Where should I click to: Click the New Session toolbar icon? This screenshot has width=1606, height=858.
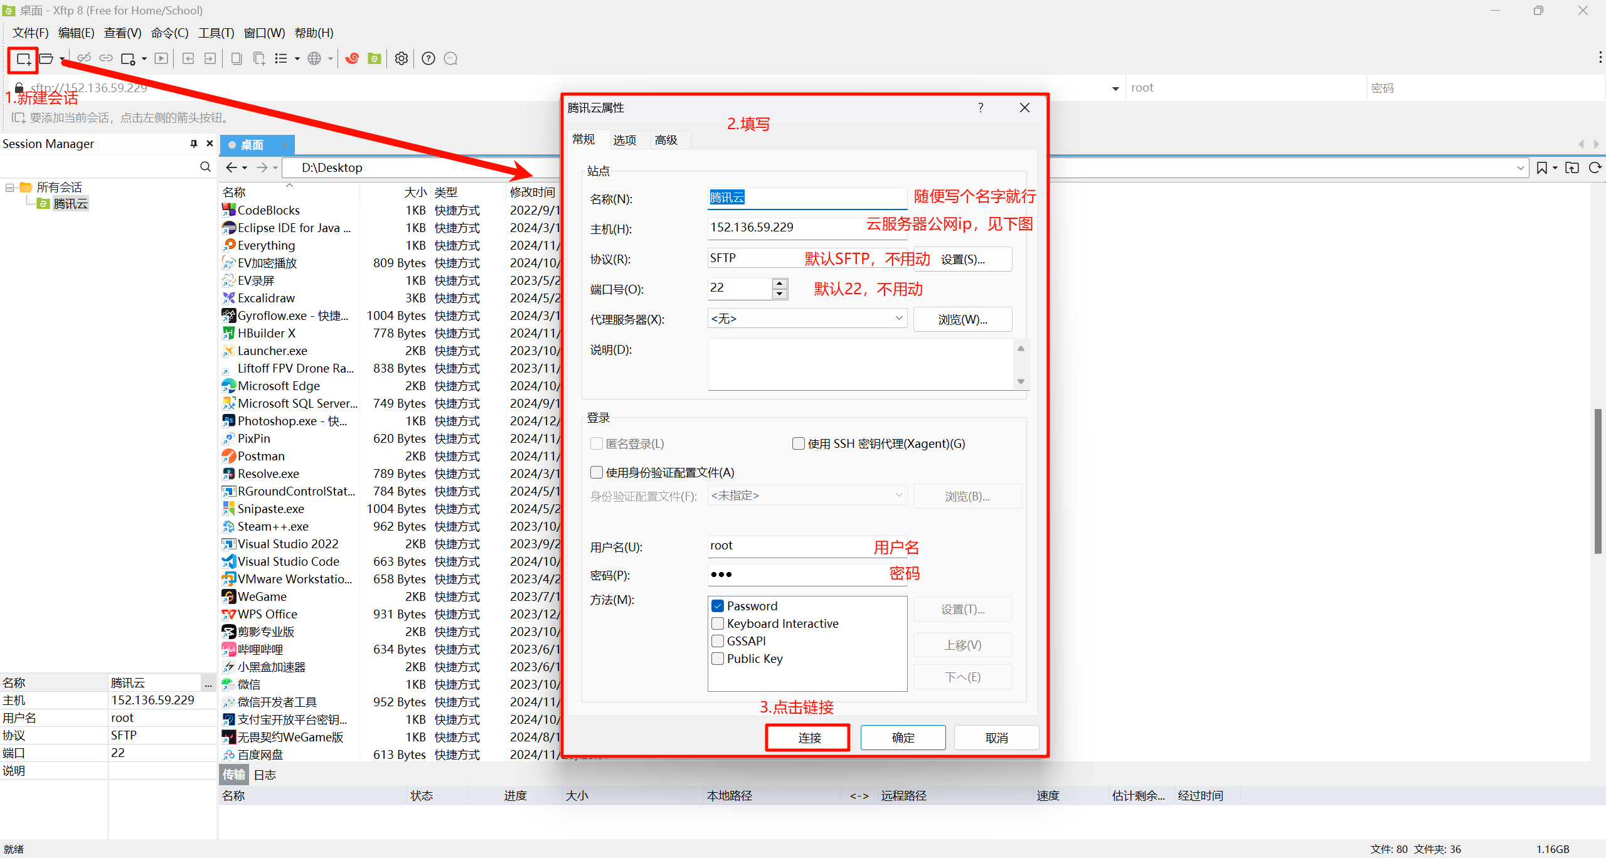point(23,59)
